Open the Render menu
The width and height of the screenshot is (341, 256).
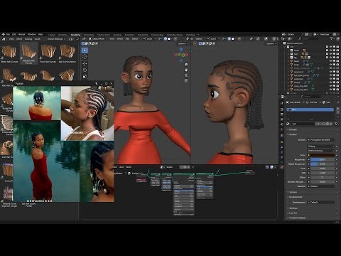point(22,34)
